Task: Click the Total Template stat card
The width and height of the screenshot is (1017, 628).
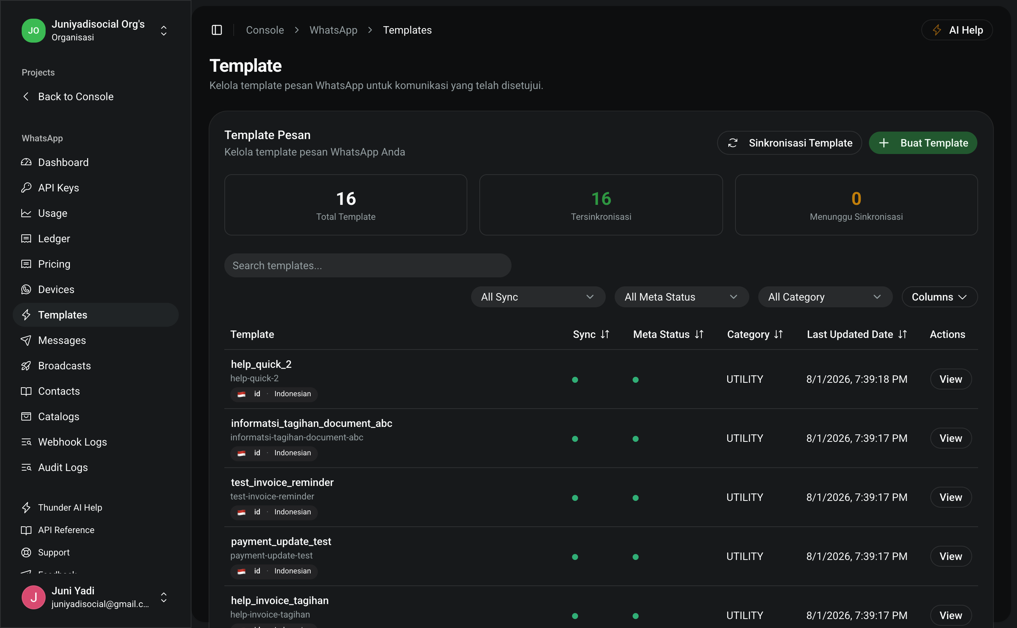Action: 345,205
